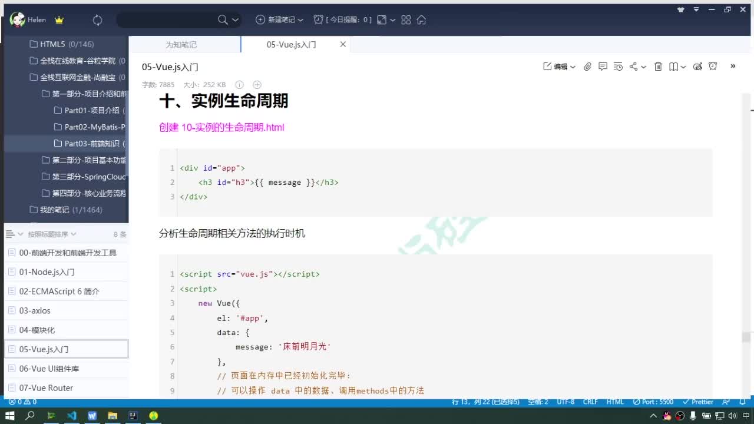Image resolution: width=754 pixels, height=424 pixels.
Task: Click the search magnifier icon
Action: [223, 20]
